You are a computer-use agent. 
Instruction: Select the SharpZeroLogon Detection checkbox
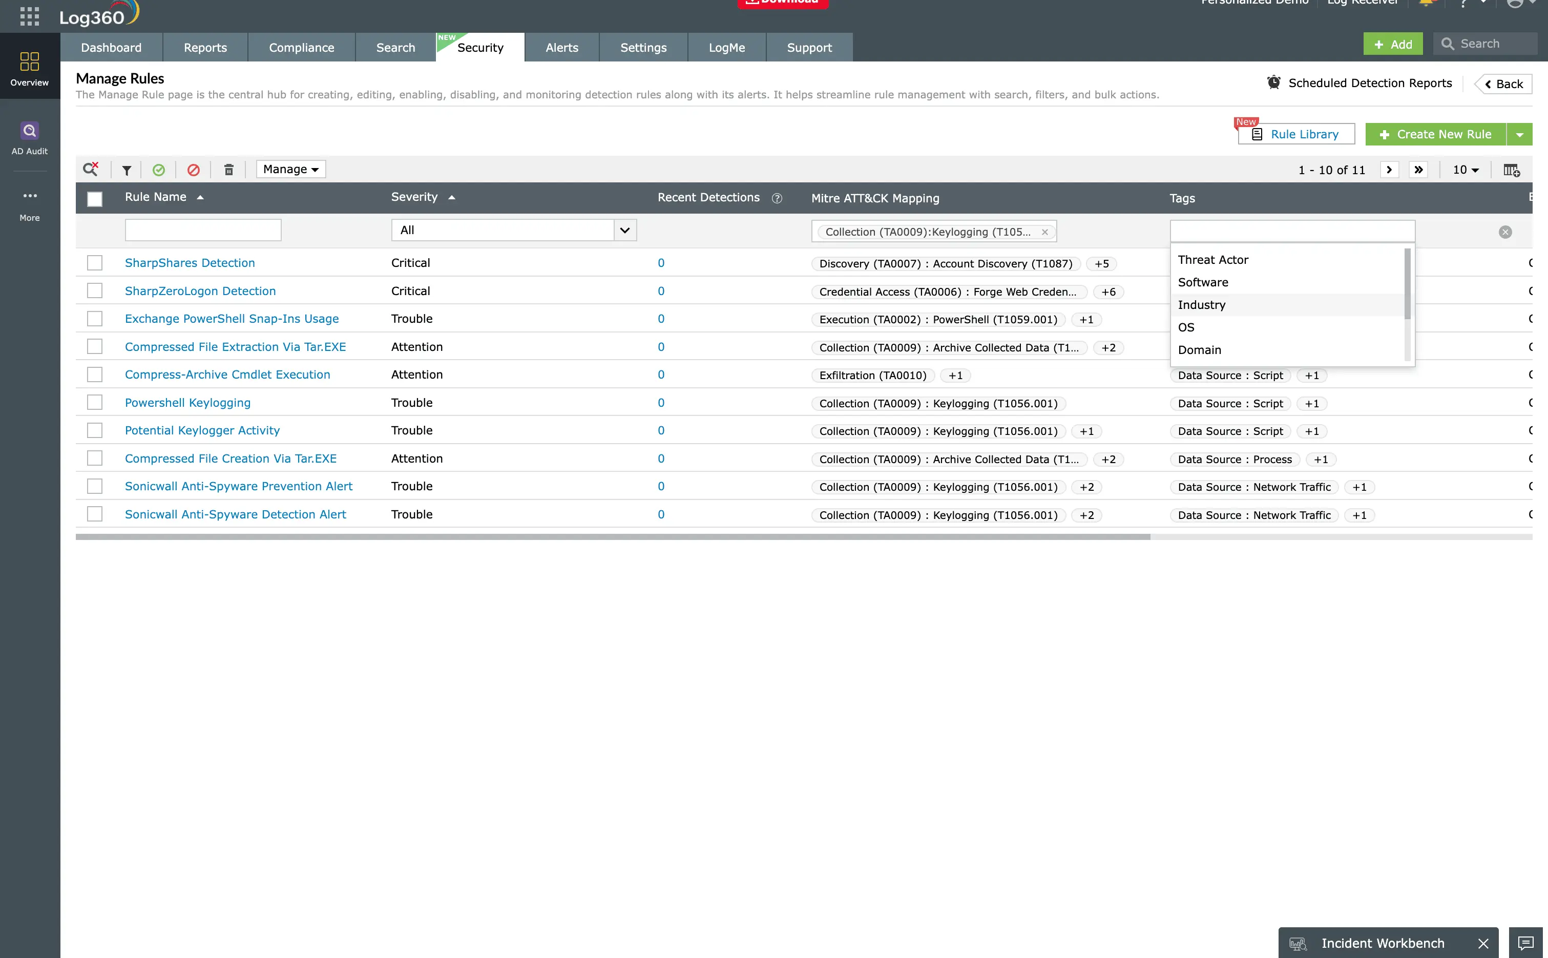pyautogui.click(x=94, y=291)
